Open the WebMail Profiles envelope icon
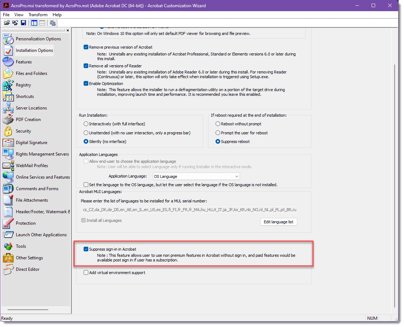This screenshot has height=327, width=404. (x=8, y=166)
